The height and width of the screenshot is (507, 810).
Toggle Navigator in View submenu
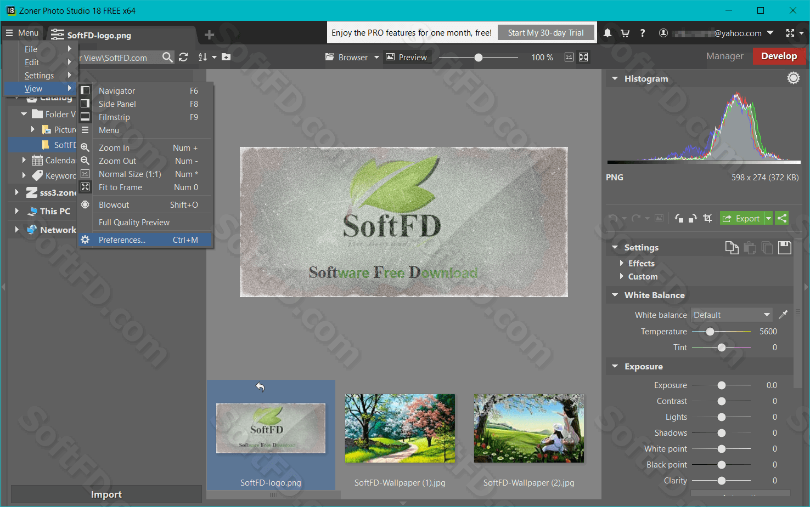click(145, 91)
